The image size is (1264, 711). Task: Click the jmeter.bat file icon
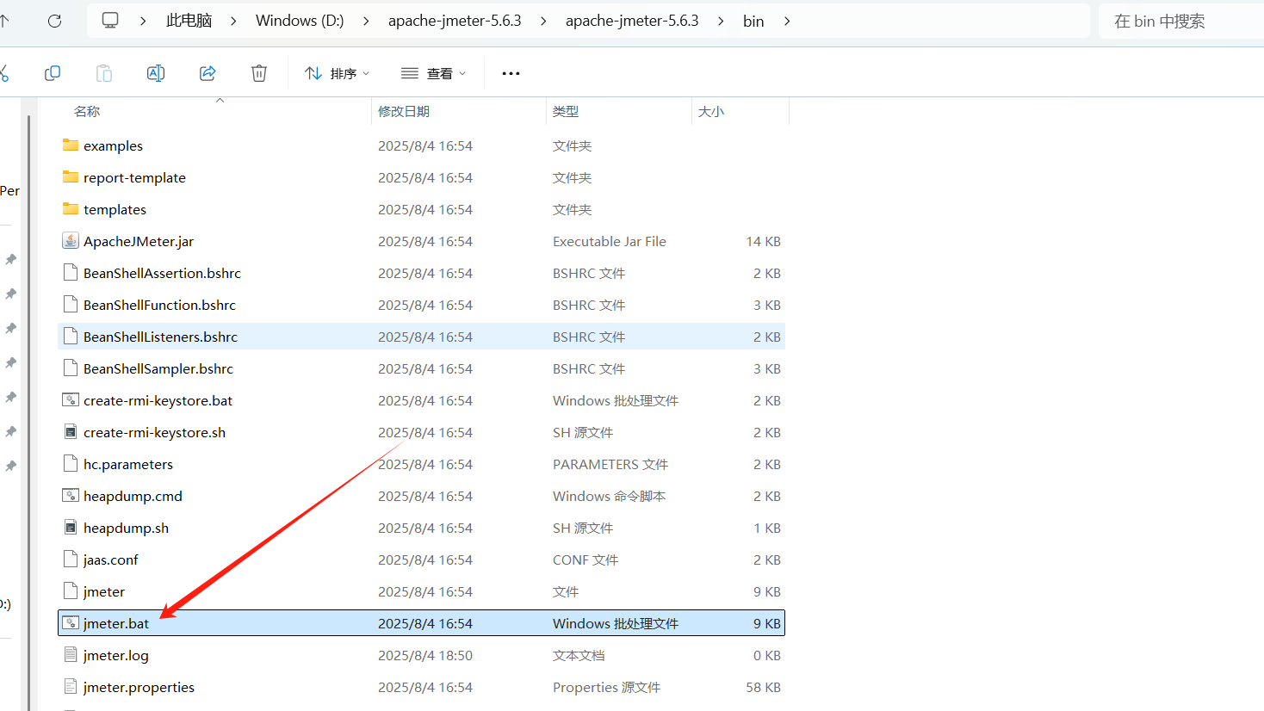click(x=71, y=623)
